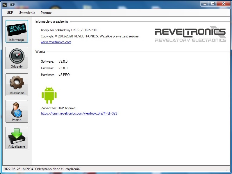Click the green Android robot icon
The width and height of the screenshot is (232, 174).
click(x=49, y=95)
